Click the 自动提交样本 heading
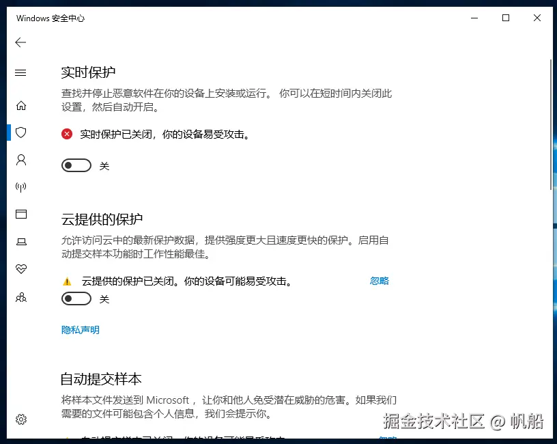 click(x=101, y=379)
